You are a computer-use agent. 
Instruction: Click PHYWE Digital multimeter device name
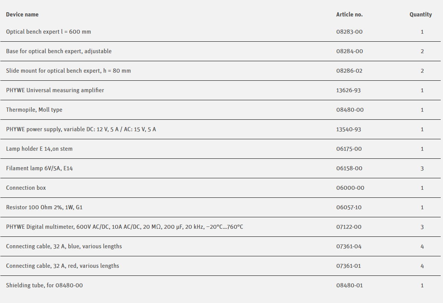coord(124,227)
